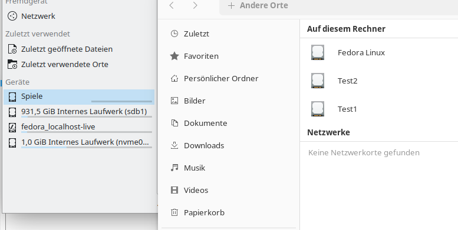
Task: Click the Andere Orte path button
Action: point(258,5)
